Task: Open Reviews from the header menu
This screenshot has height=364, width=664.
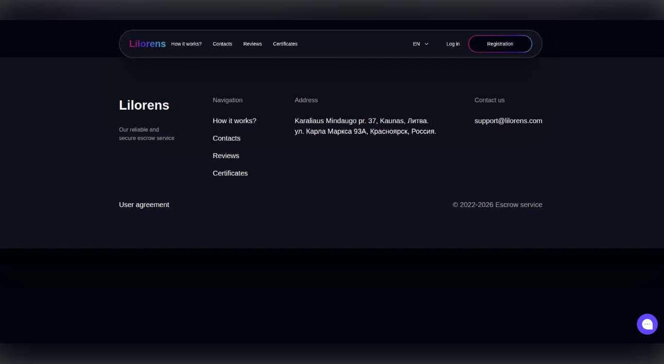Action: pyautogui.click(x=252, y=44)
